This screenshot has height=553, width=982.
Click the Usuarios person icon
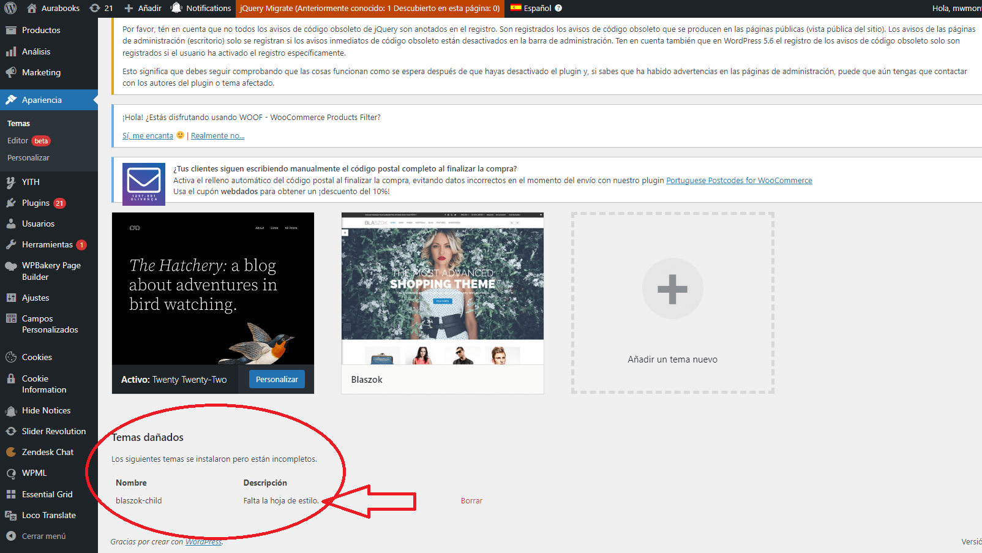click(x=11, y=224)
